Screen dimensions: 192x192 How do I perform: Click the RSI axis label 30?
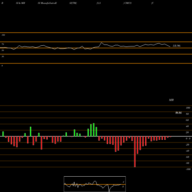[x=3, y=56]
